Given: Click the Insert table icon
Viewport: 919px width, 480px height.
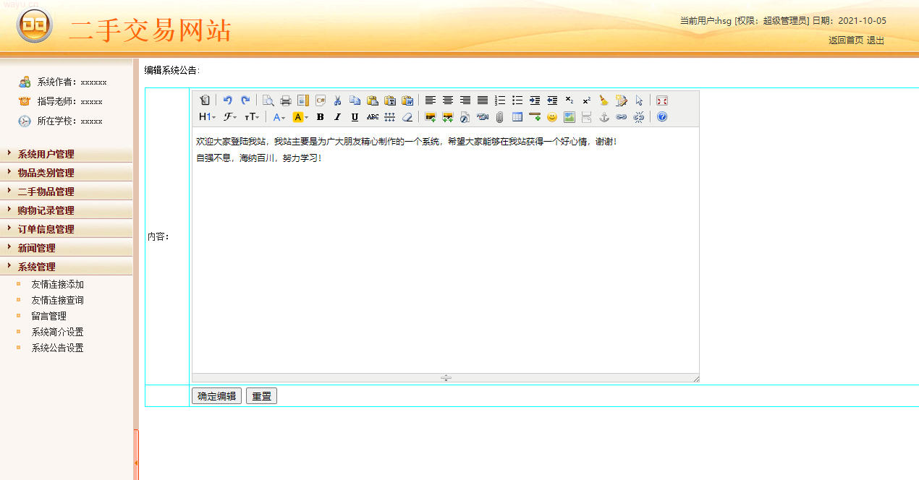Looking at the screenshot, I should click(517, 117).
